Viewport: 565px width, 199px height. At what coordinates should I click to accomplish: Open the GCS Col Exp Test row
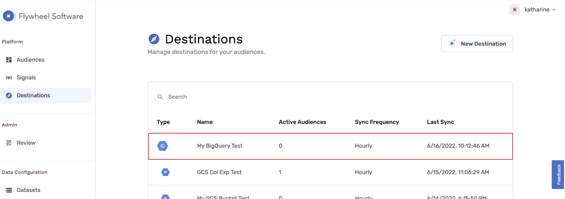(219, 172)
